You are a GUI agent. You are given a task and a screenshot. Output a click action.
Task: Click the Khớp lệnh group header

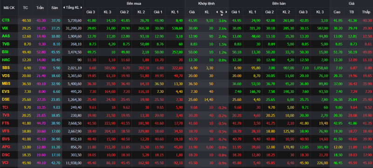tap(206, 4)
